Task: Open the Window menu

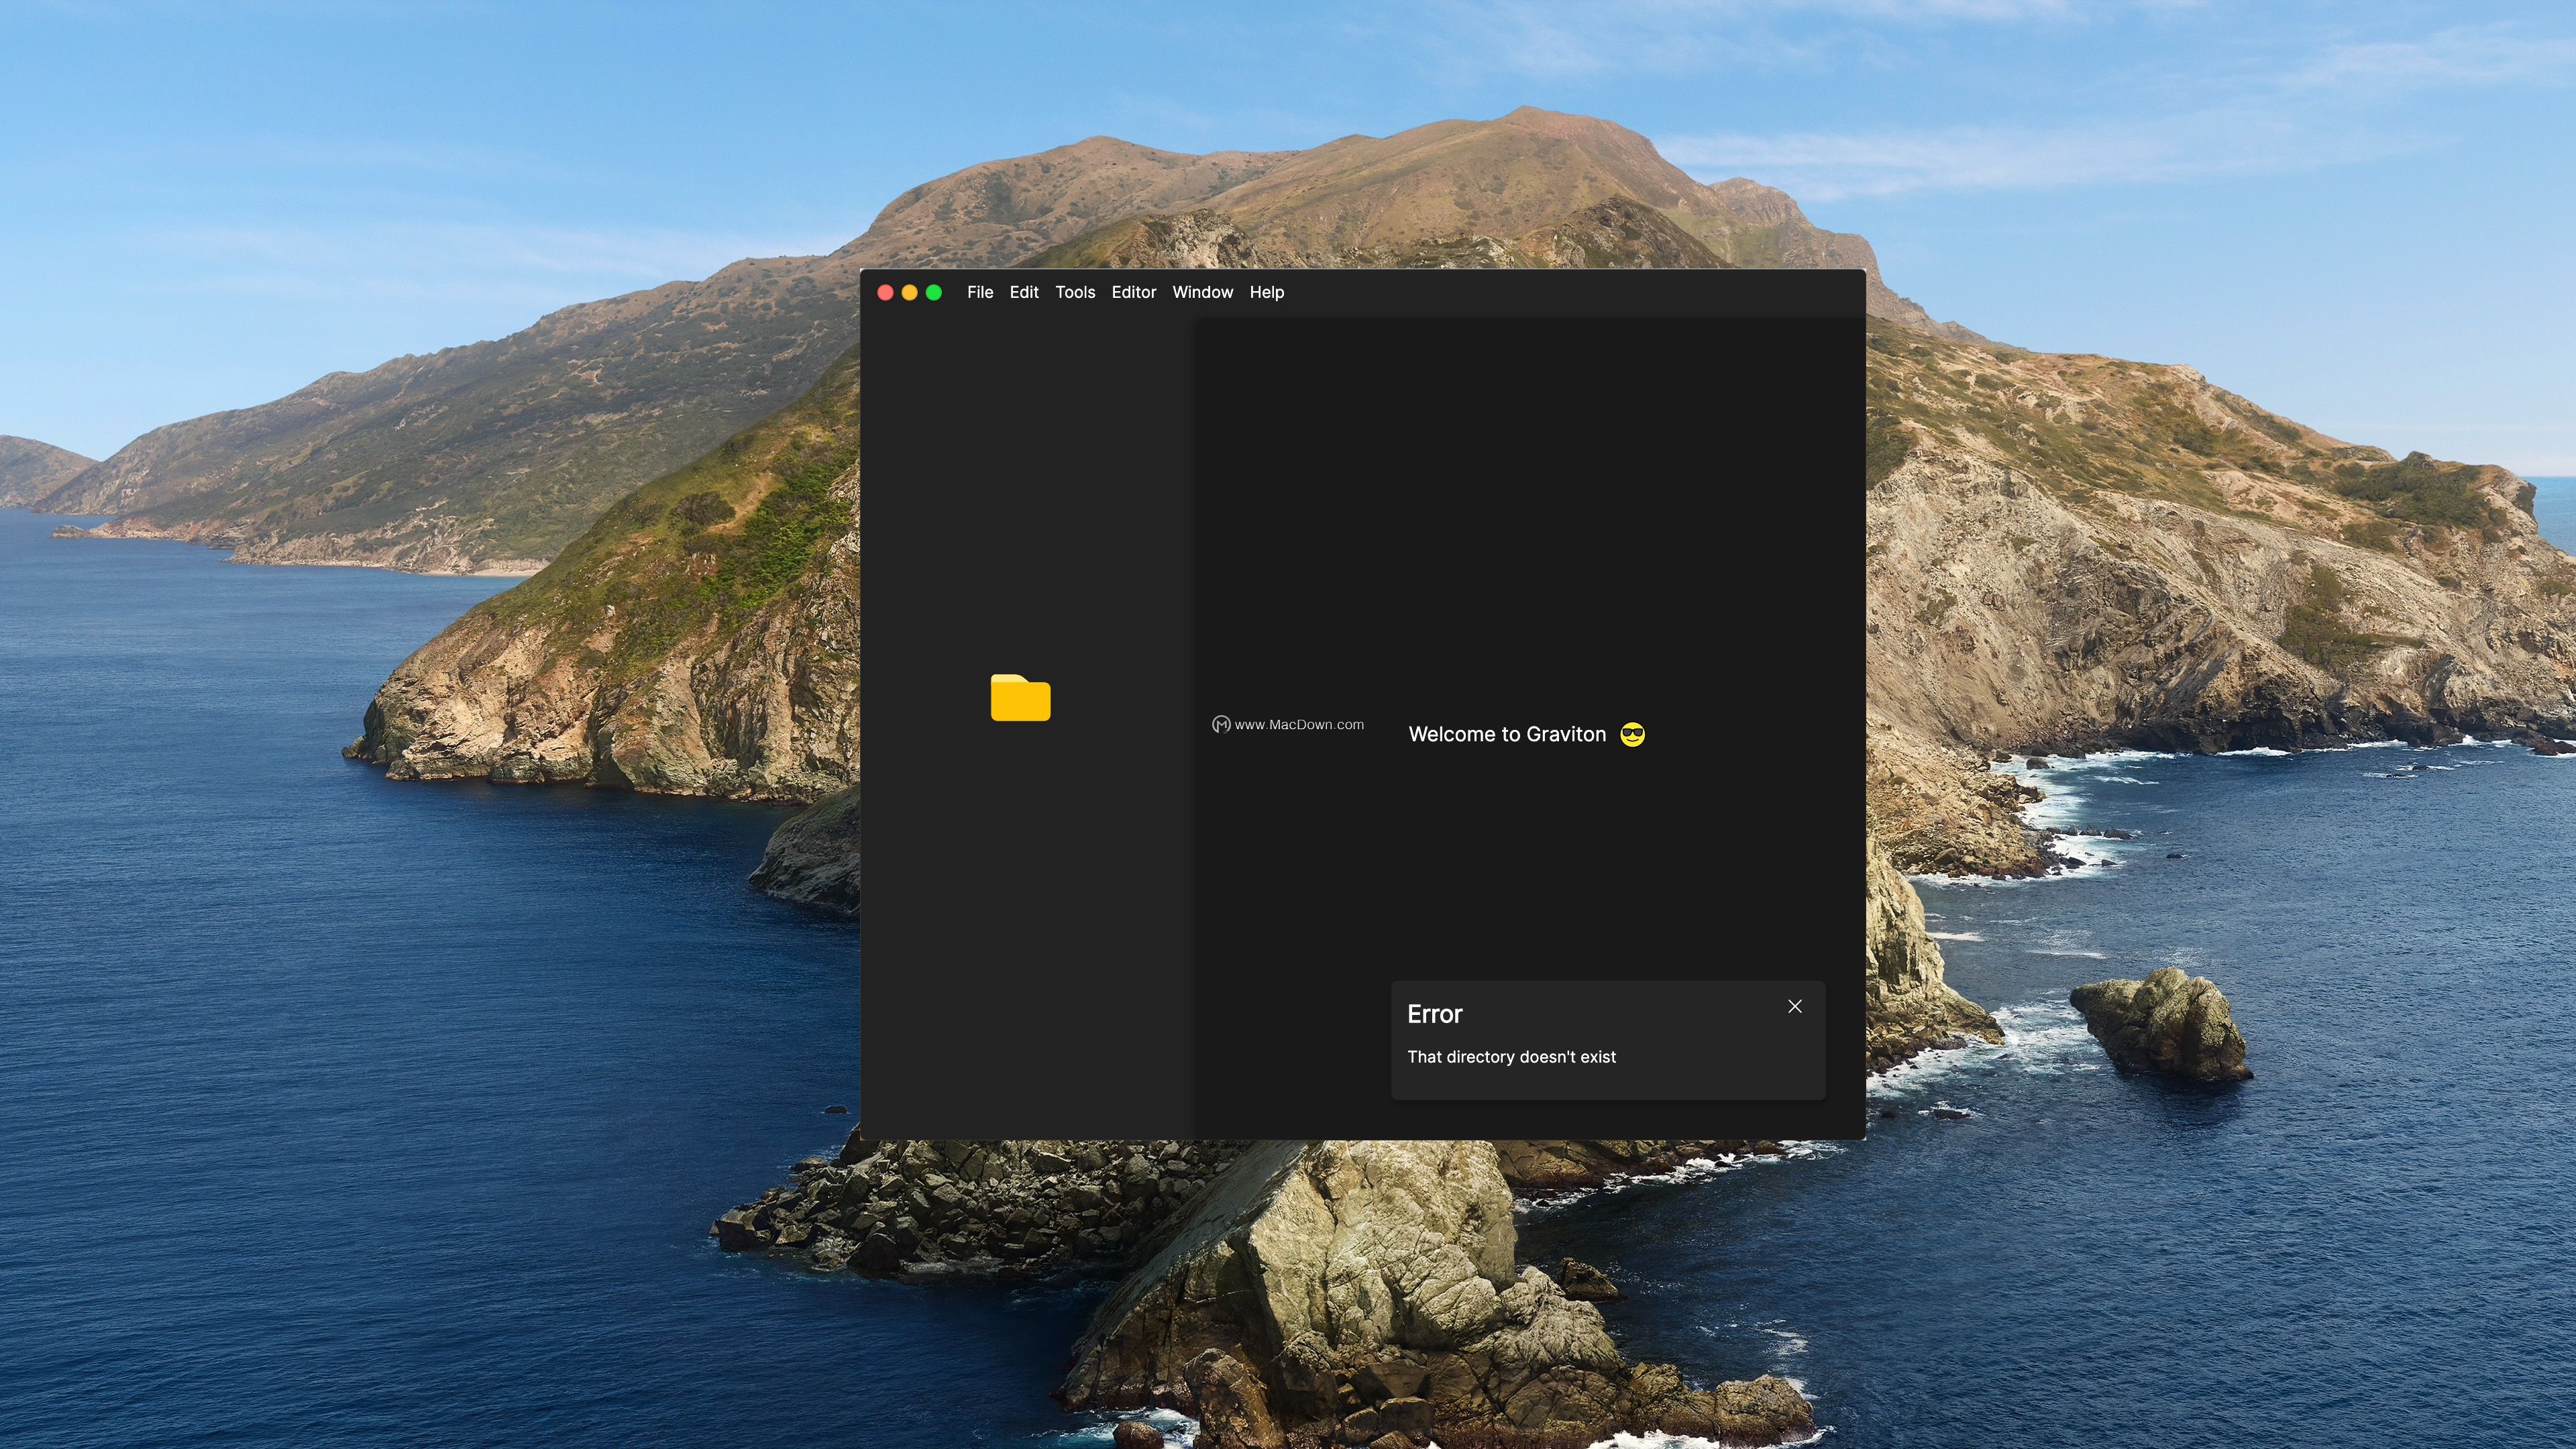Action: [x=1202, y=292]
